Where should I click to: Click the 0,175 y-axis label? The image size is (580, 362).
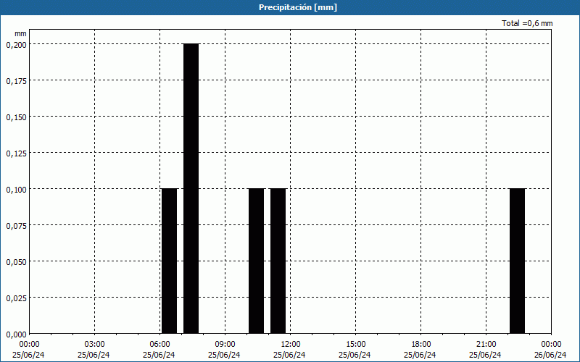[16, 81]
